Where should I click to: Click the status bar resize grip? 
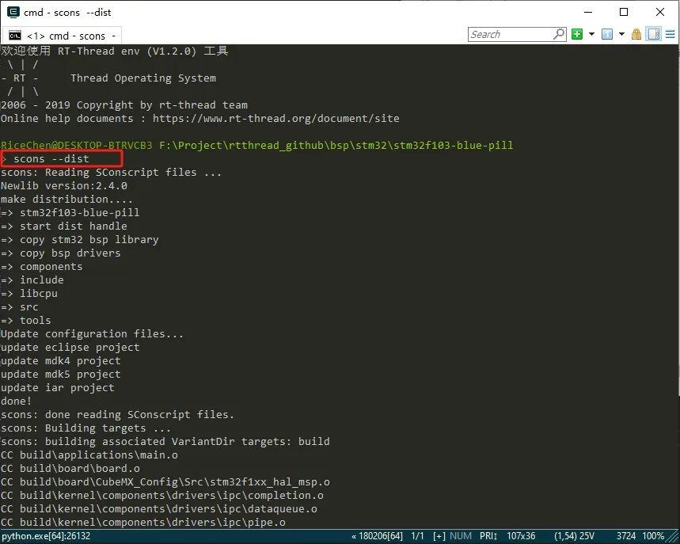coord(674,537)
